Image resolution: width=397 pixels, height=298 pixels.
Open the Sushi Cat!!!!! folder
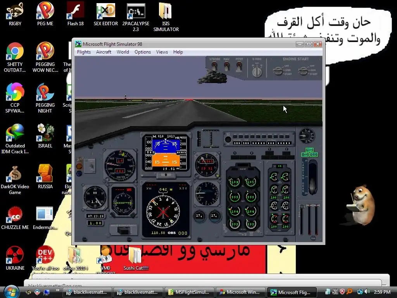coord(136,258)
